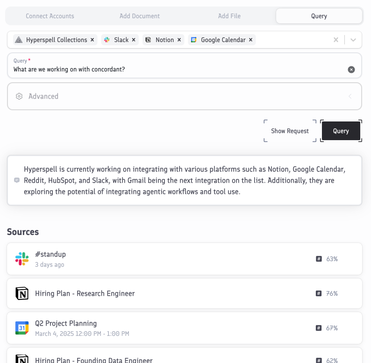The image size is (371, 363).
Task: Clear the query text field
Action: tap(351, 70)
